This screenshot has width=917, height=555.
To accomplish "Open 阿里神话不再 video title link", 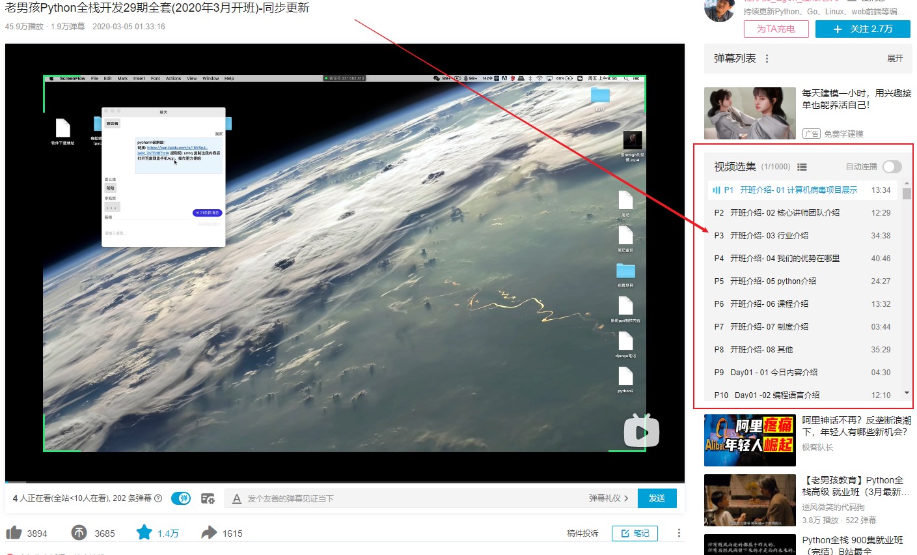I will [x=856, y=426].
